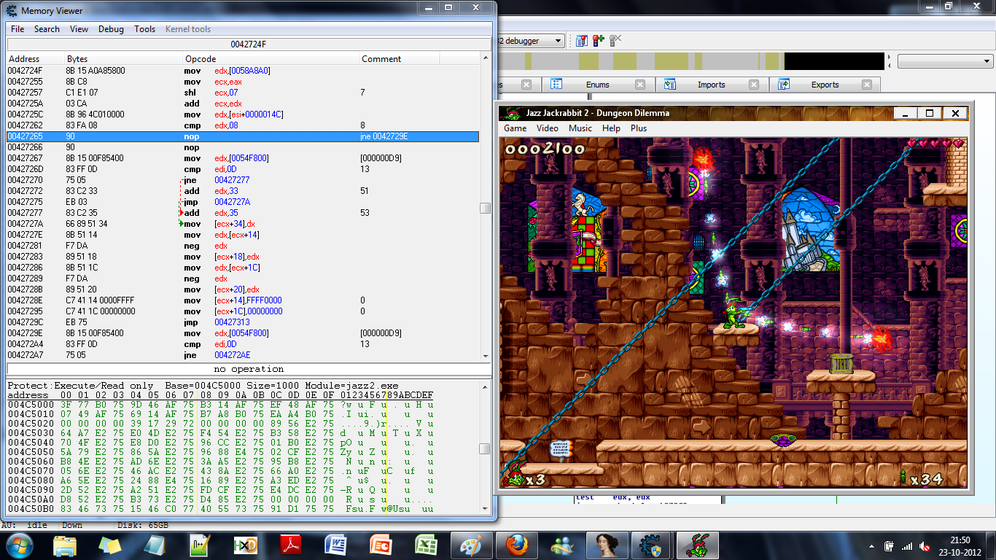The image size is (996, 560).
Task: Close the Imports tab in IDA
Action: (755, 85)
